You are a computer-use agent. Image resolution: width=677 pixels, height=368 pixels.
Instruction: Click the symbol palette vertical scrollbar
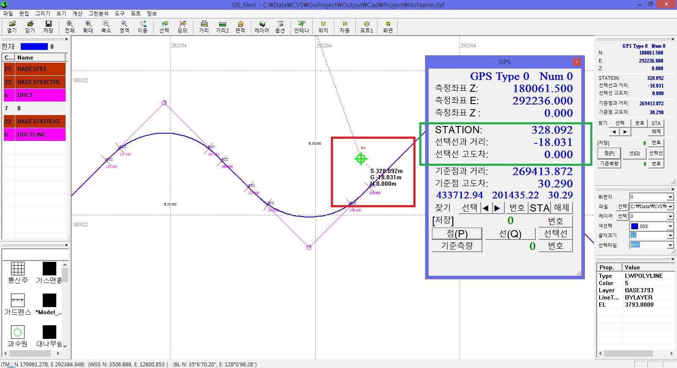[65, 305]
